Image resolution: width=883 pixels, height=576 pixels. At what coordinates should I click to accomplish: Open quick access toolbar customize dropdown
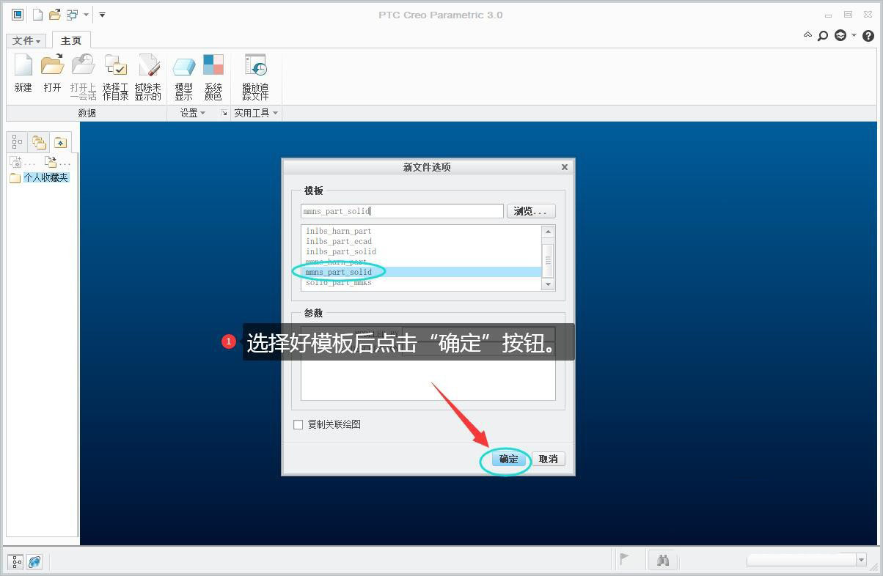coord(102,15)
